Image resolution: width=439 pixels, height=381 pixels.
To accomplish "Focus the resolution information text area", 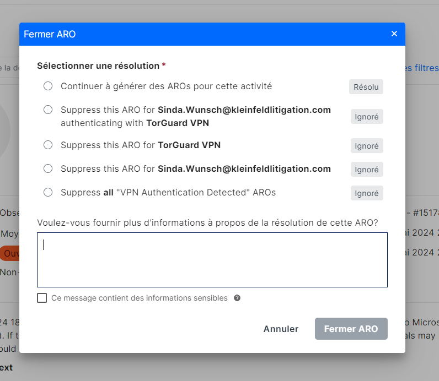I will click(212, 260).
